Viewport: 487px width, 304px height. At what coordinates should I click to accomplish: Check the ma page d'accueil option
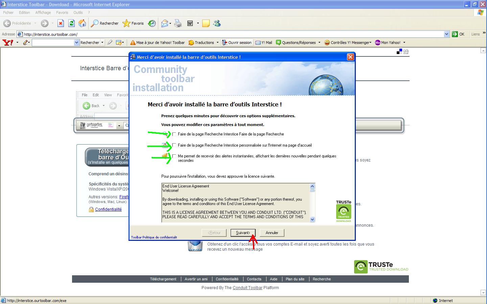pyautogui.click(x=175, y=145)
